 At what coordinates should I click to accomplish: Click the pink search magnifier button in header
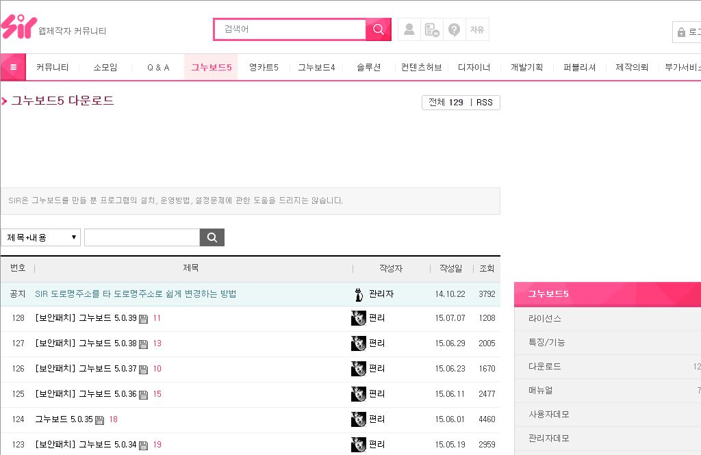(378, 29)
